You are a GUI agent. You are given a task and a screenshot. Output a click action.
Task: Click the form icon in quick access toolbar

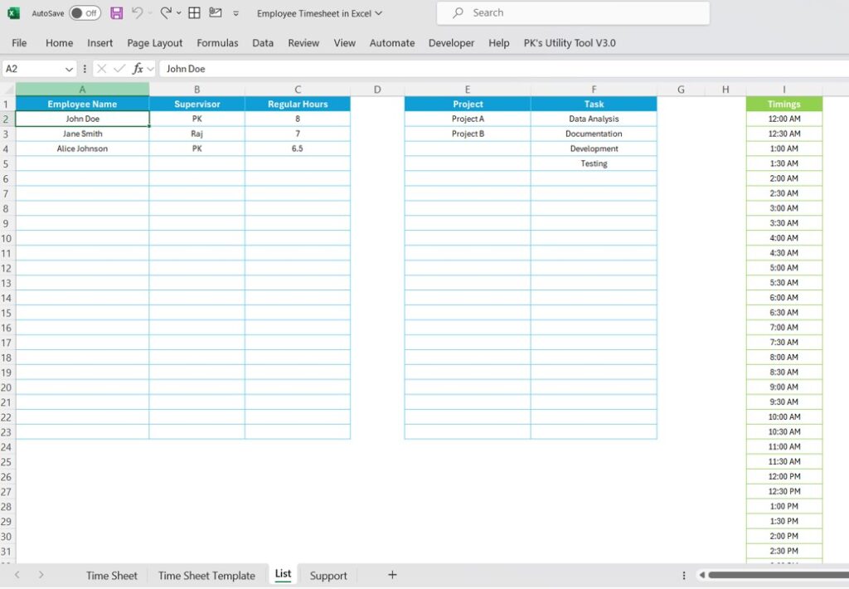pyautogui.click(x=216, y=12)
